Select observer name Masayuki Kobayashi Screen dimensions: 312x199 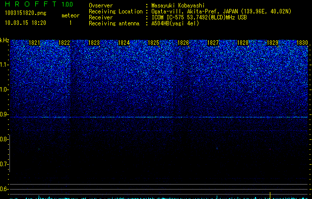pyautogui.click(x=178, y=5)
